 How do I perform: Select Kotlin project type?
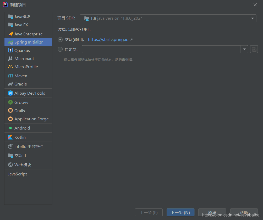point(28,137)
